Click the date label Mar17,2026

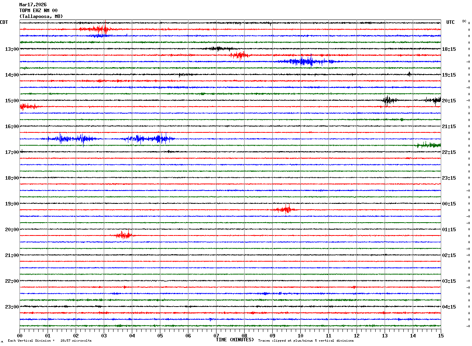[x=33, y=5]
